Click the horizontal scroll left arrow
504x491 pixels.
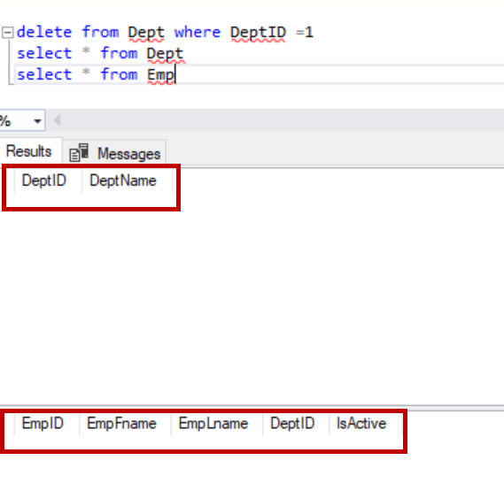coord(58,120)
